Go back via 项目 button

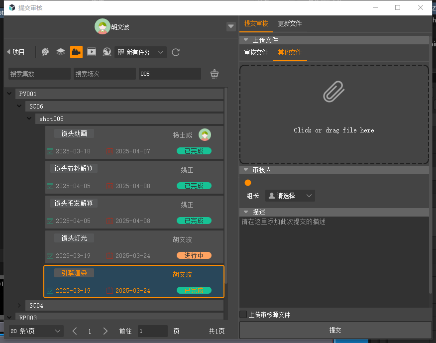pyautogui.click(x=16, y=52)
